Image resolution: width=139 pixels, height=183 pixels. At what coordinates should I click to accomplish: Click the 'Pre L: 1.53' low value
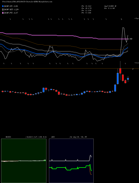(86, 11)
